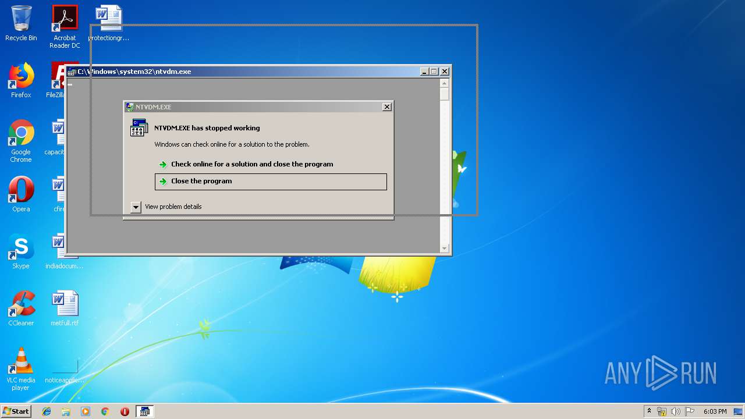Screen dimensions: 745x419
Task: Launch Skype desktop shortcut
Action: (x=21, y=251)
